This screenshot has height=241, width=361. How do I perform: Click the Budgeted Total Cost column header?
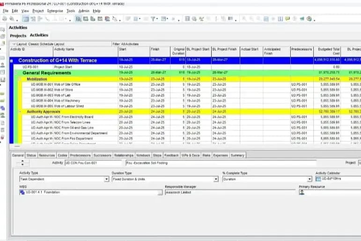pos(327,52)
